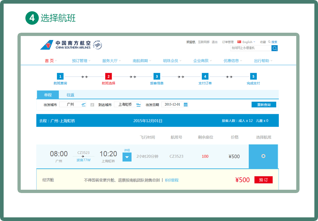
Task: Click step 3 旅客信息 progress marker
Action: [x=157, y=76]
